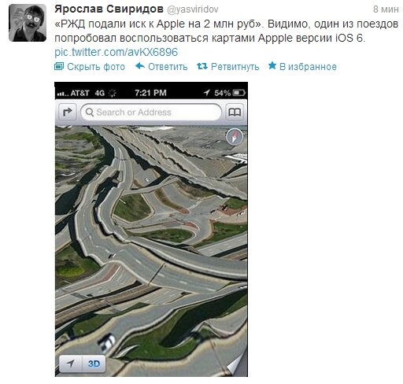The height and width of the screenshot is (384, 403).
Task: Click the Ярослав Свиридов display name
Action: [x=109, y=9]
